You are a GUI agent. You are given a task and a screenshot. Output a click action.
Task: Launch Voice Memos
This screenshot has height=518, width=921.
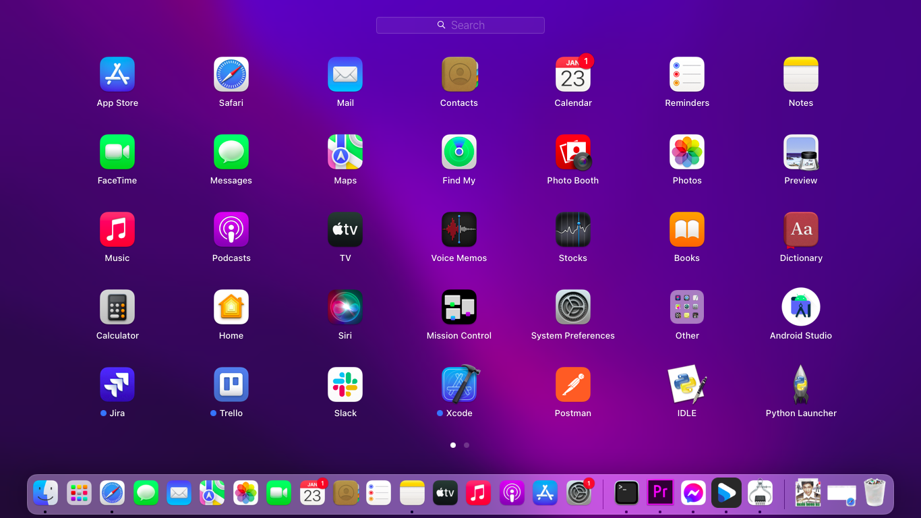[459, 229]
